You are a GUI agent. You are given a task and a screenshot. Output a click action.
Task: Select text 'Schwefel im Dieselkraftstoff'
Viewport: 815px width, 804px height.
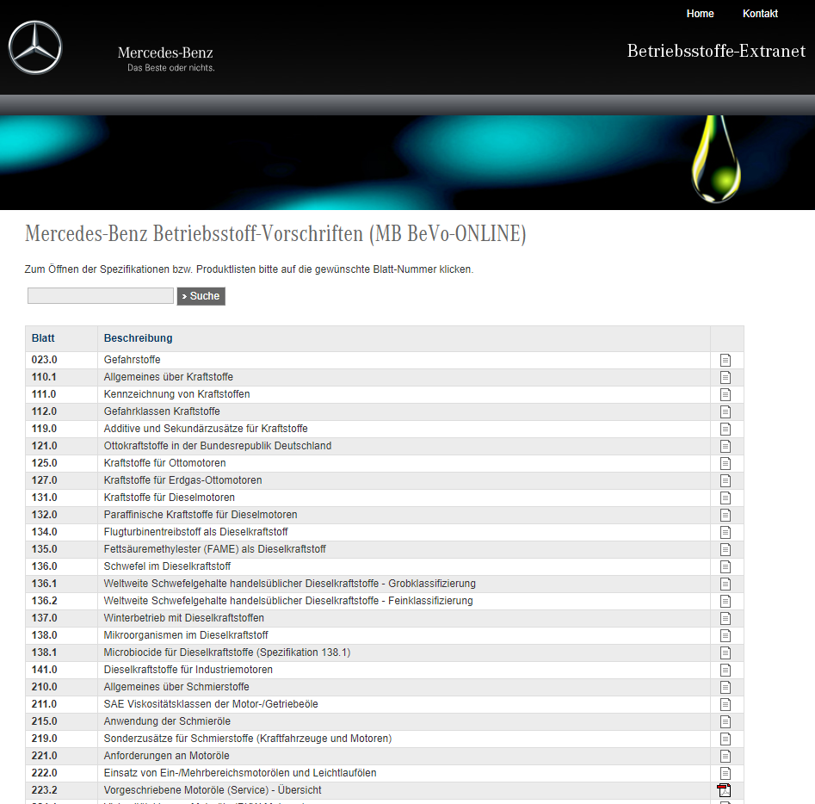coord(167,566)
